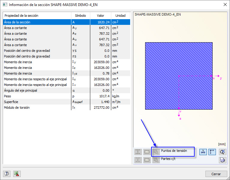Show c/t parts on the section graphic
Screen dimensions: 230x180
point(138,160)
